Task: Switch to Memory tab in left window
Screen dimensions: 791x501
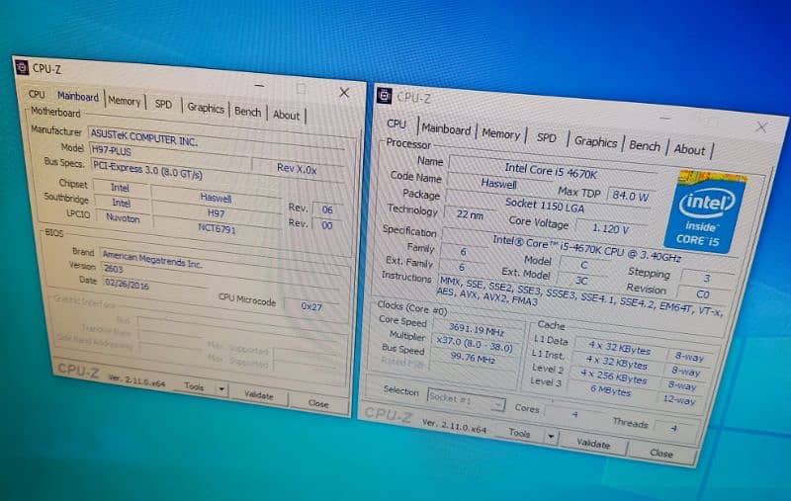Action: click(x=125, y=102)
